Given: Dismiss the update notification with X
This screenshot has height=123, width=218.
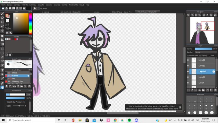Looking at the screenshot, I should pos(180,107).
